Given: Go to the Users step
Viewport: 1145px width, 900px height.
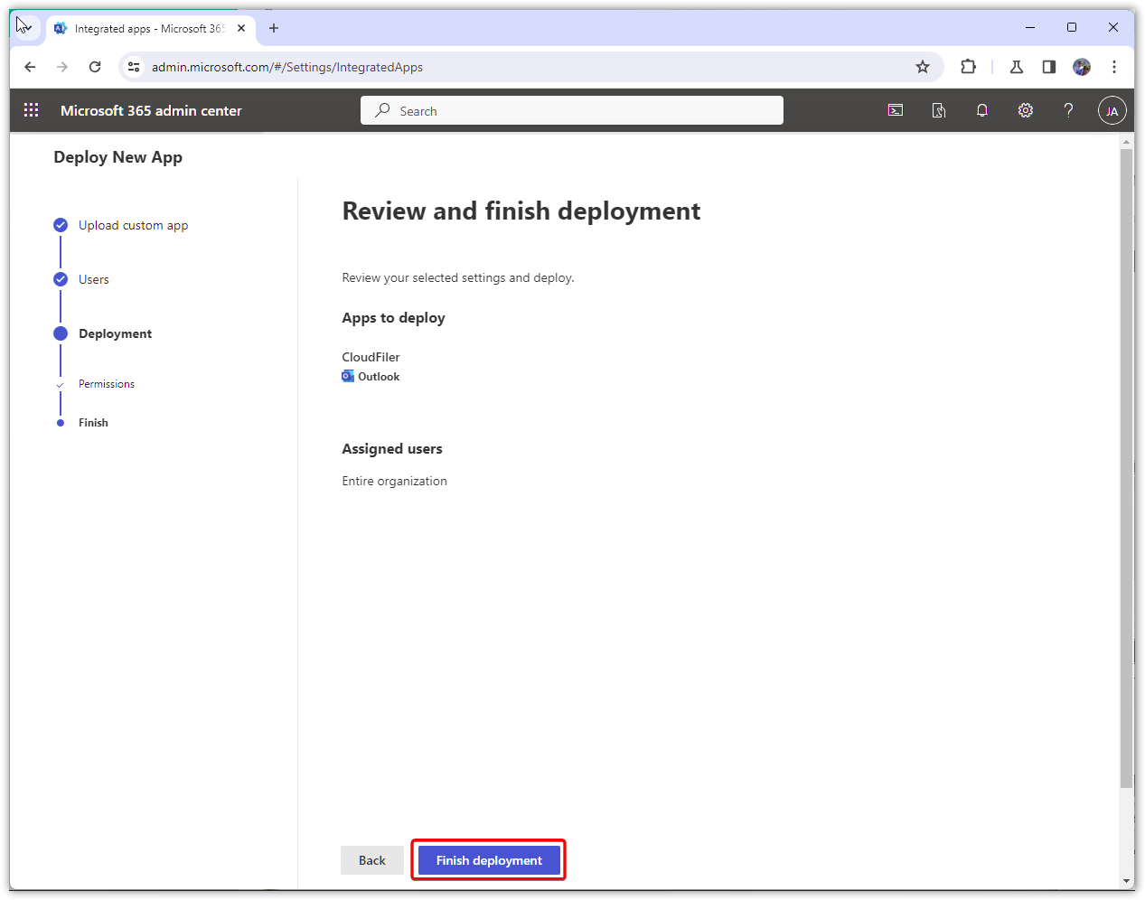Looking at the screenshot, I should (x=94, y=279).
